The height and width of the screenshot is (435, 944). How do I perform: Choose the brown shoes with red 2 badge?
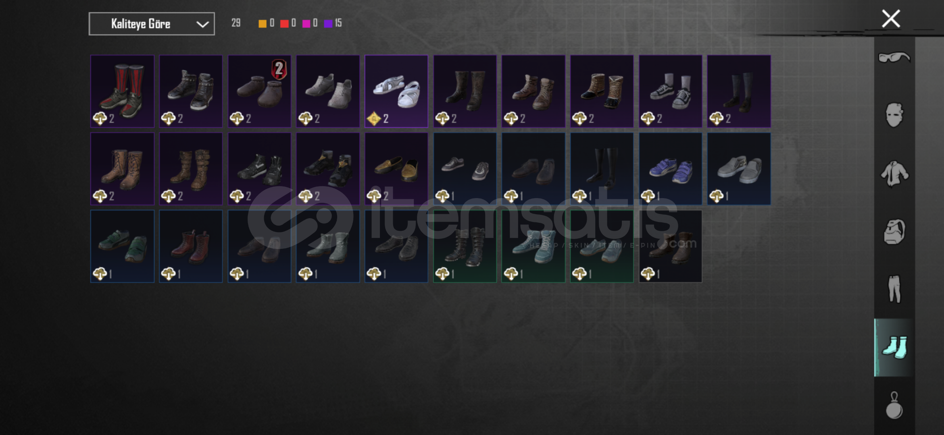[x=259, y=91]
